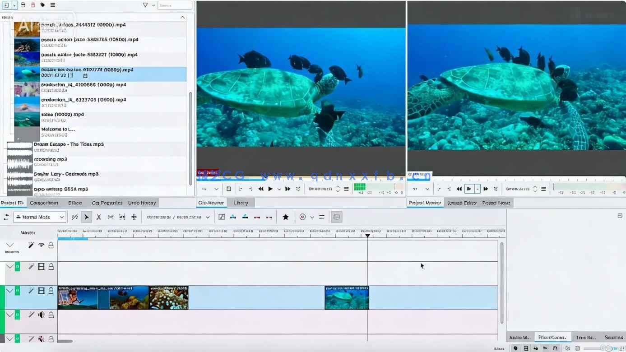Toggle the lock on the highlighted video track
Viewport: 626px width, 352px height.
(x=51, y=291)
